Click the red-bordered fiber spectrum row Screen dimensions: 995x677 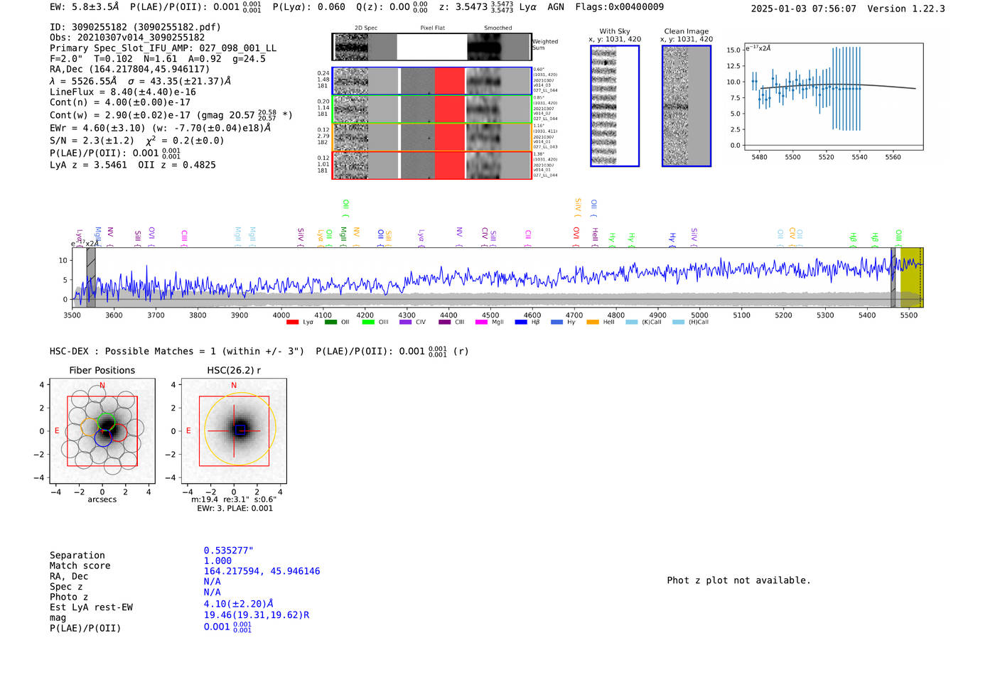coord(431,166)
